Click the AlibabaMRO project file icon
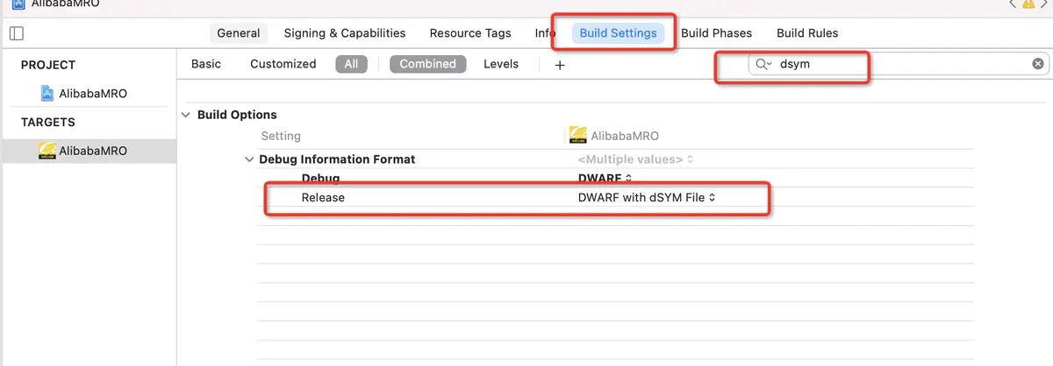 [x=47, y=93]
